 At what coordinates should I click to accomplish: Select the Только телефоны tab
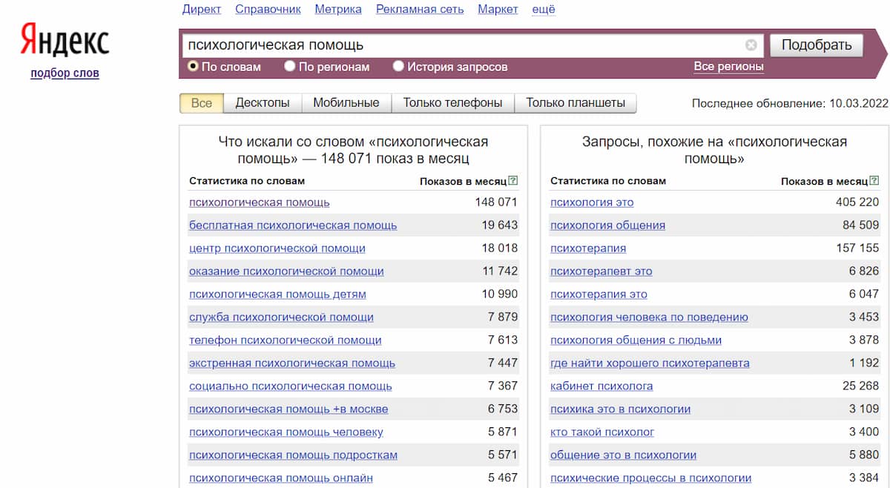pos(452,103)
